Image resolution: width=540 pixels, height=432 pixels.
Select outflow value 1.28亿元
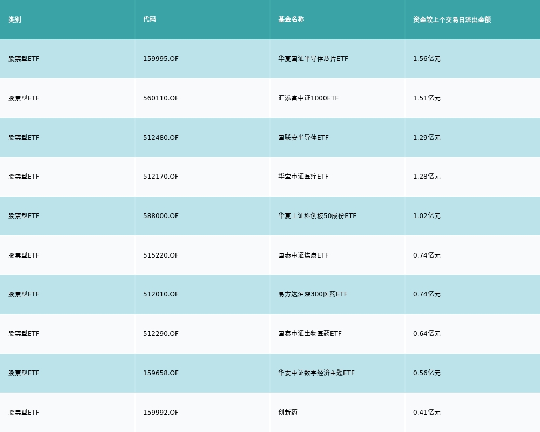427,177
